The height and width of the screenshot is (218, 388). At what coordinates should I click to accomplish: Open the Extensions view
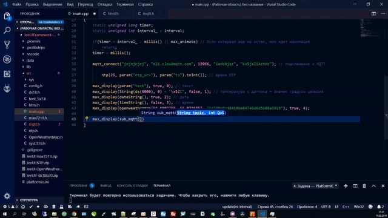(7, 74)
